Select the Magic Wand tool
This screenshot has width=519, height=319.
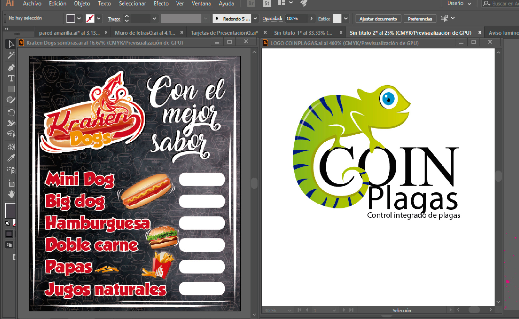(x=11, y=55)
